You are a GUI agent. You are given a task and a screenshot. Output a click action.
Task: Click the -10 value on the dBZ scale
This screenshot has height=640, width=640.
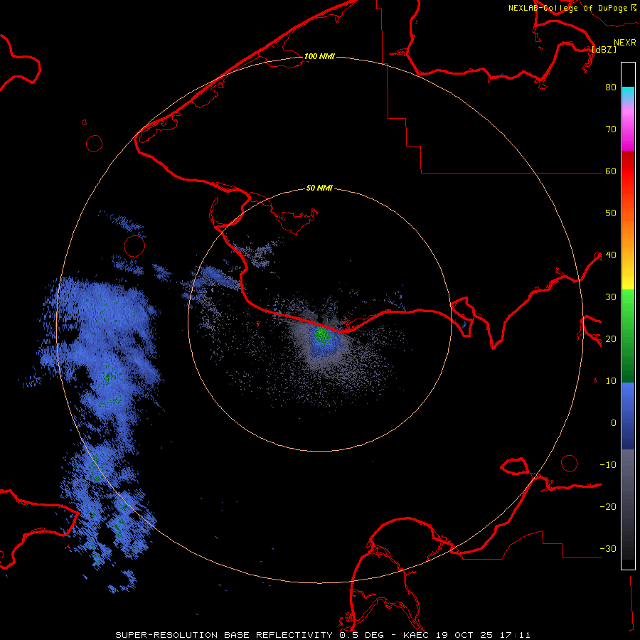[608, 465]
